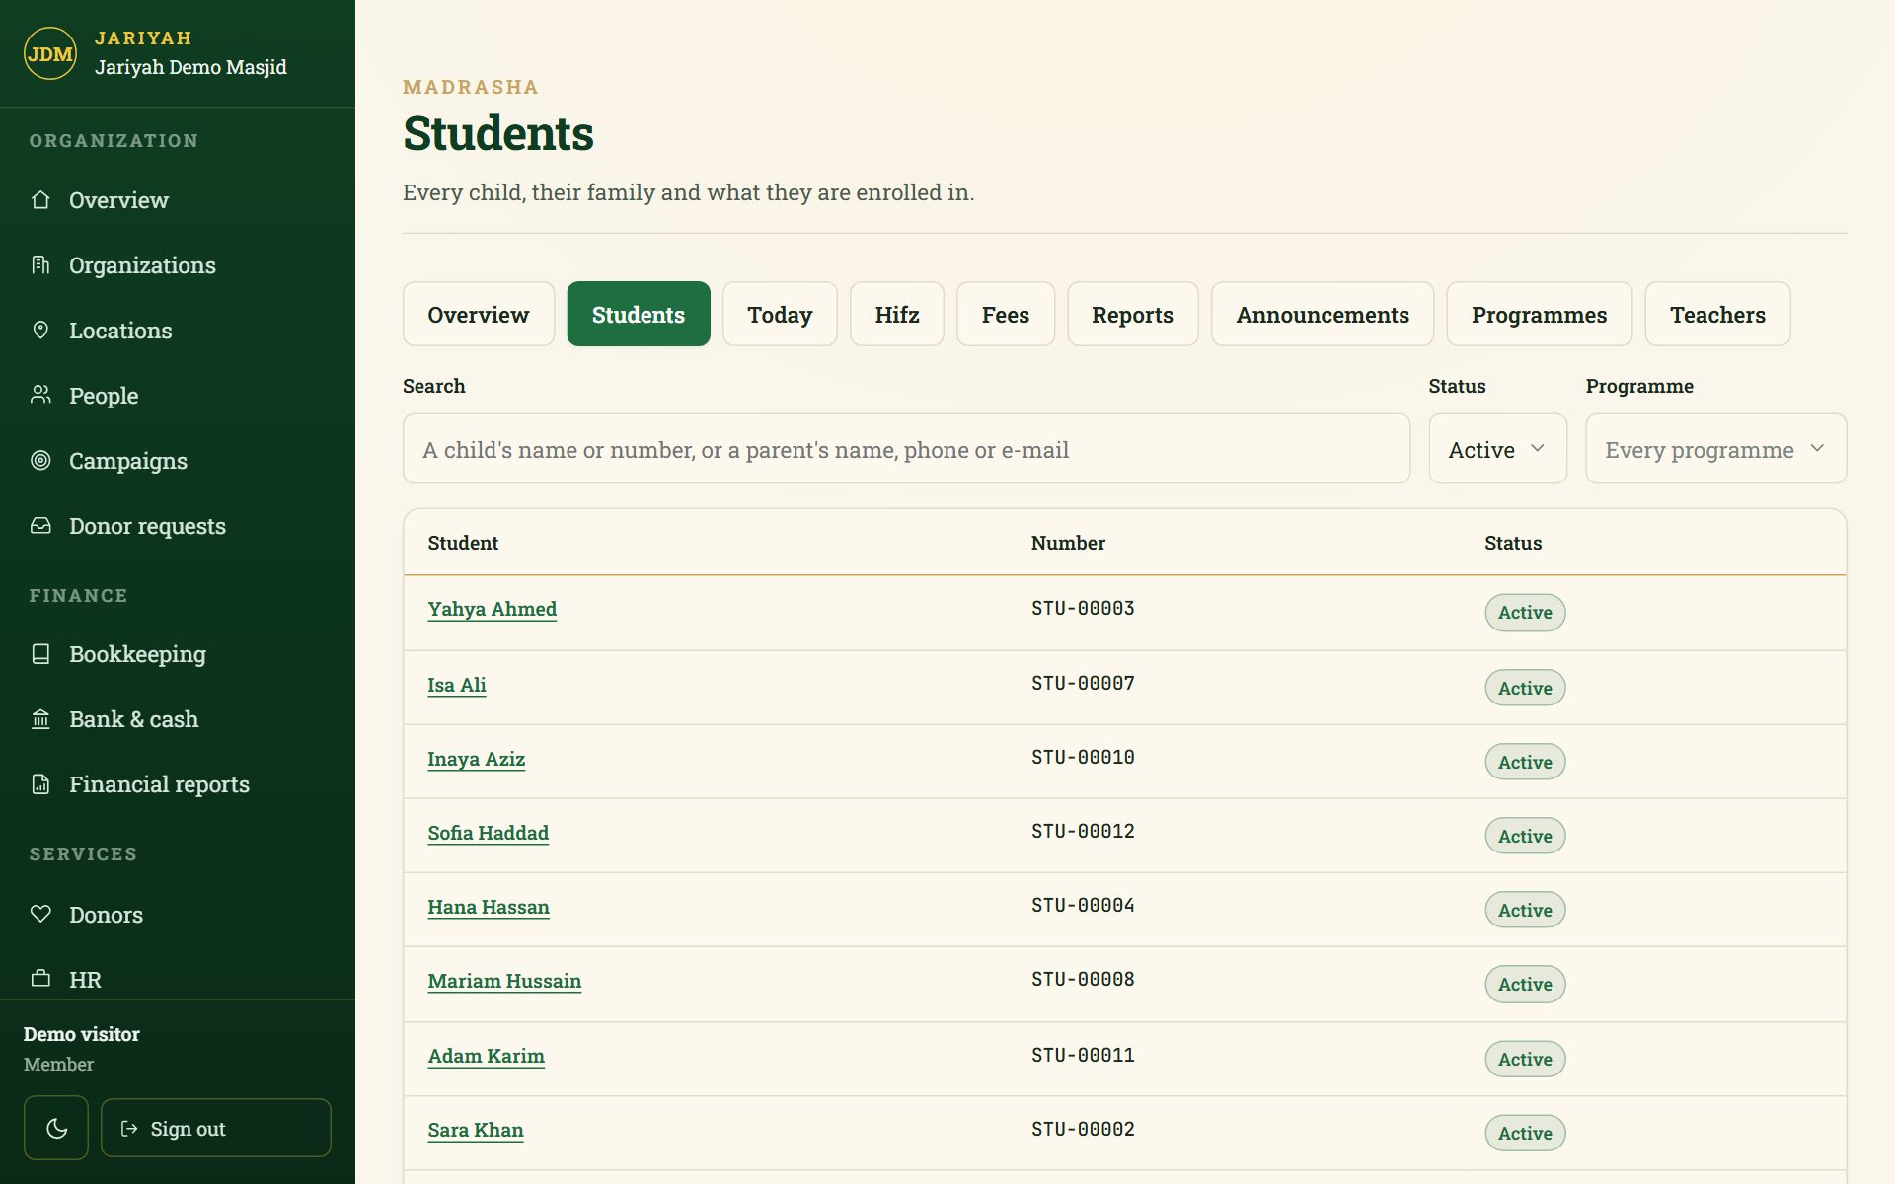Click the Number column header
The width and height of the screenshot is (1895, 1184).
point(1068,543)
